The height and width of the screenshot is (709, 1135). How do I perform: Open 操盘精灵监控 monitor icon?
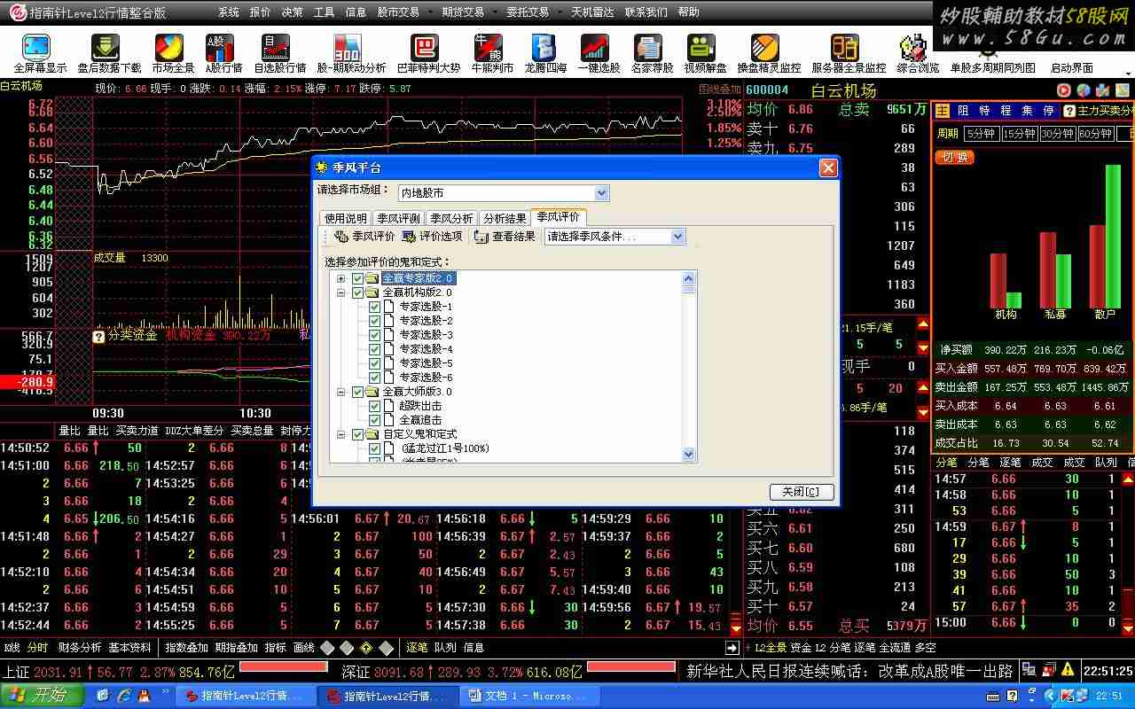coord(766,50)
